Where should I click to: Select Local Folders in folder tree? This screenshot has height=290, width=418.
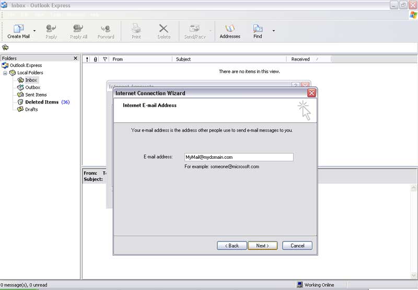26,73
